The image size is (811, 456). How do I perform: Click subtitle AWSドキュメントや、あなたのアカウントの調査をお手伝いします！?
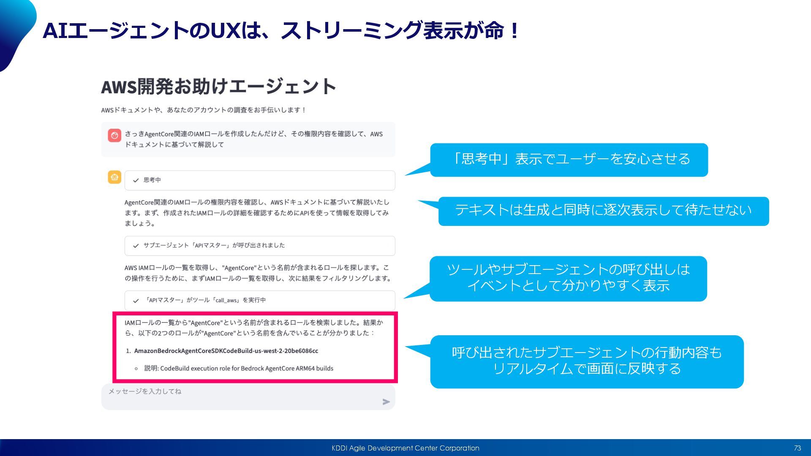click(x=204, y=110)
